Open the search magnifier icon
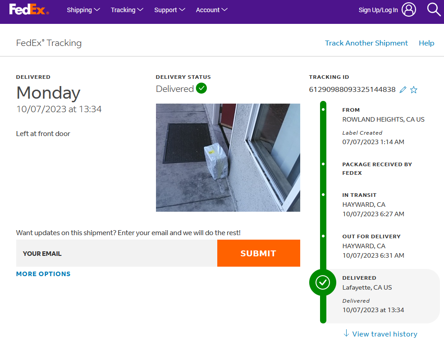This screenshot has height=350, width=444. tap(434, 9)
